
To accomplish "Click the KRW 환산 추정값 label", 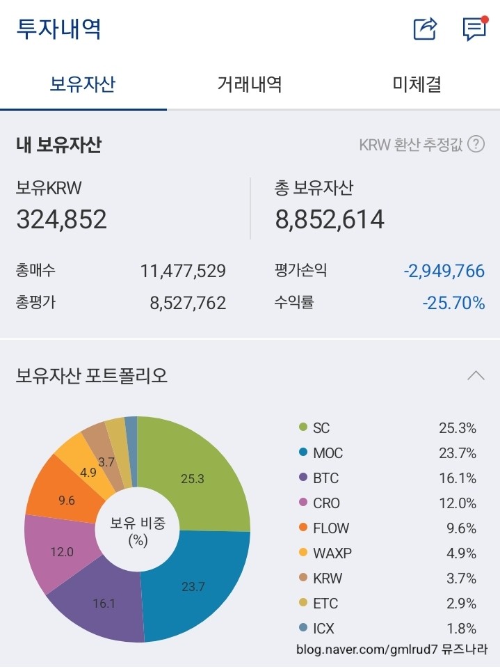I will click(411, 145).
